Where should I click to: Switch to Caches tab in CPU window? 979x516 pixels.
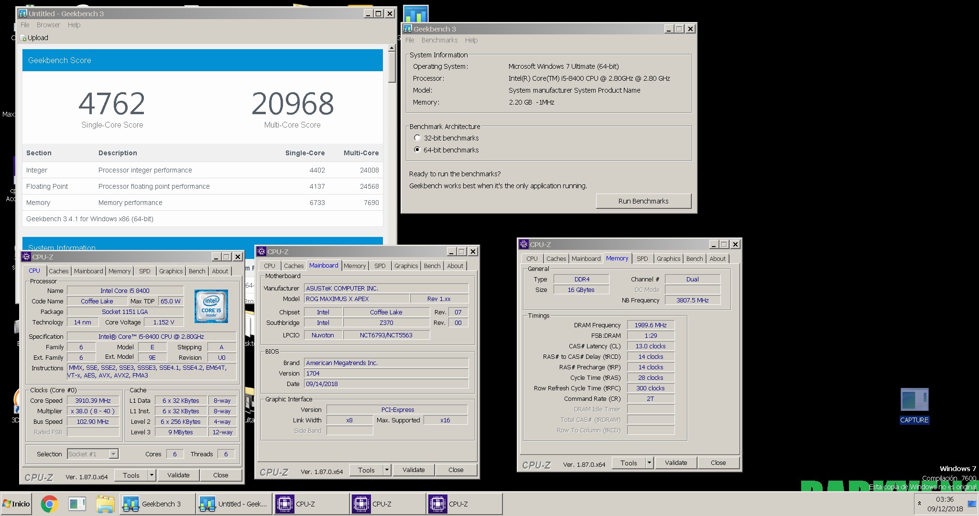coord(59,271)
